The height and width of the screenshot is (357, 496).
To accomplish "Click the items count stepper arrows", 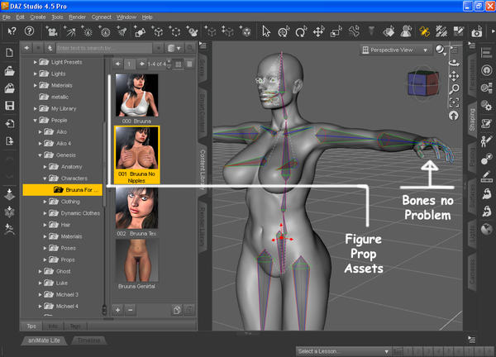I will [x=169, y=64].
